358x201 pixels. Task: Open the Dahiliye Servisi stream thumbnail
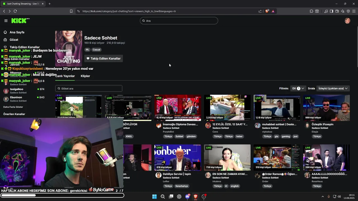click(178, 157)
